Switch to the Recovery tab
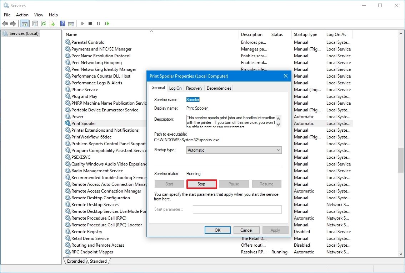Image resolution: width=405 pixels, height=273 pixels. click(x=194, y=88)
